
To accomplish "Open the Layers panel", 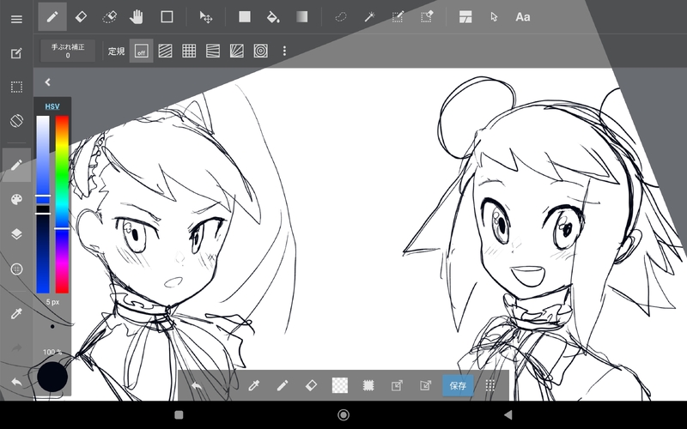I will 16,234.
